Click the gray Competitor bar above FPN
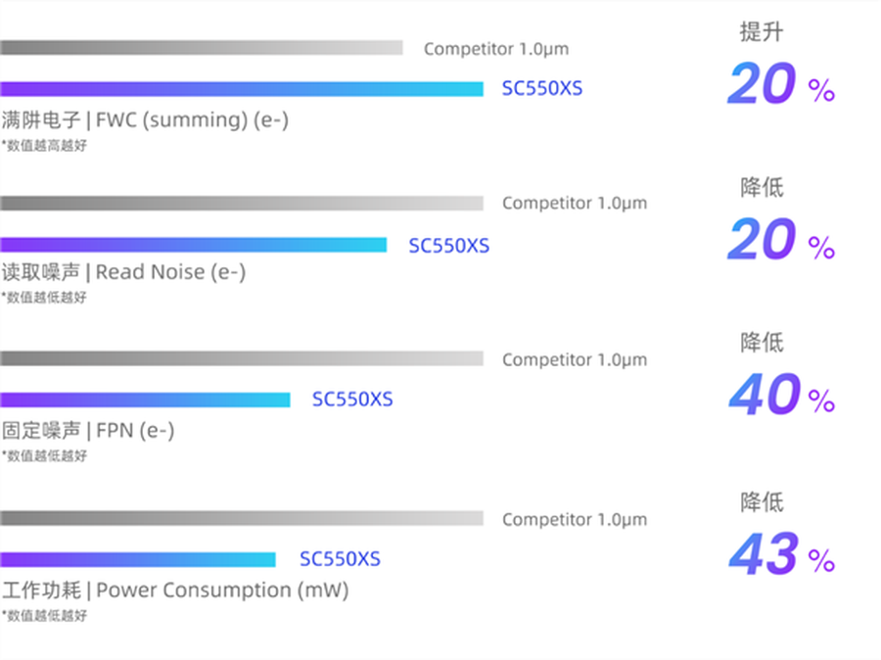Image resolution: width=881 pixels, height=660 pixels. [x=241, y=359]
